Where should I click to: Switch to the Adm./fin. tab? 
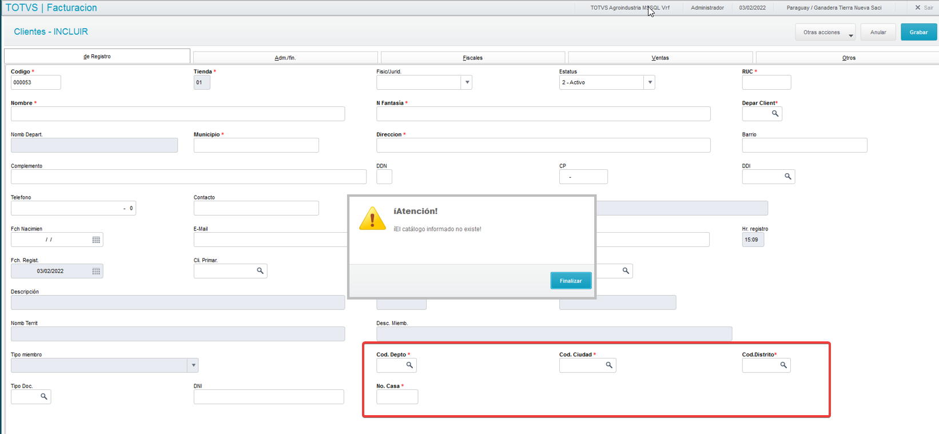pos(285,58)
